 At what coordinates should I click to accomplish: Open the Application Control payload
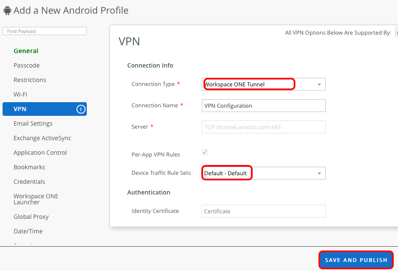pyautogui.click(x=40, y=153)
